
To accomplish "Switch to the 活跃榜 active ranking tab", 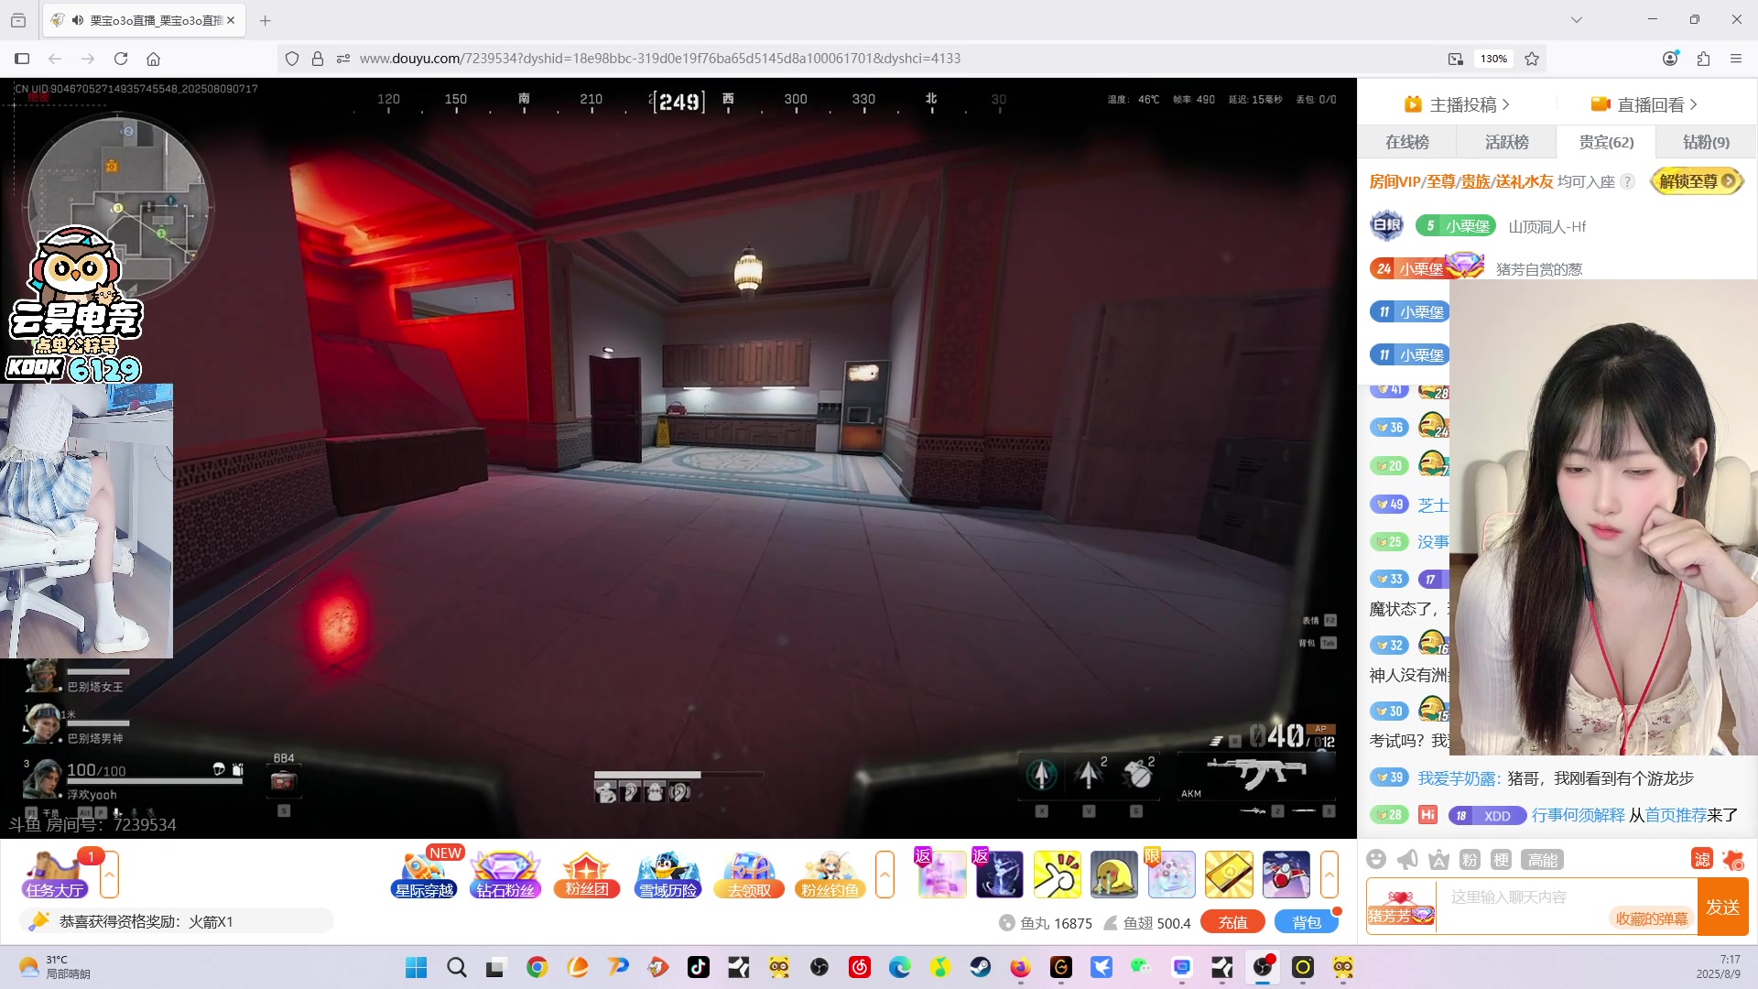I will [x=1506, y=142].
